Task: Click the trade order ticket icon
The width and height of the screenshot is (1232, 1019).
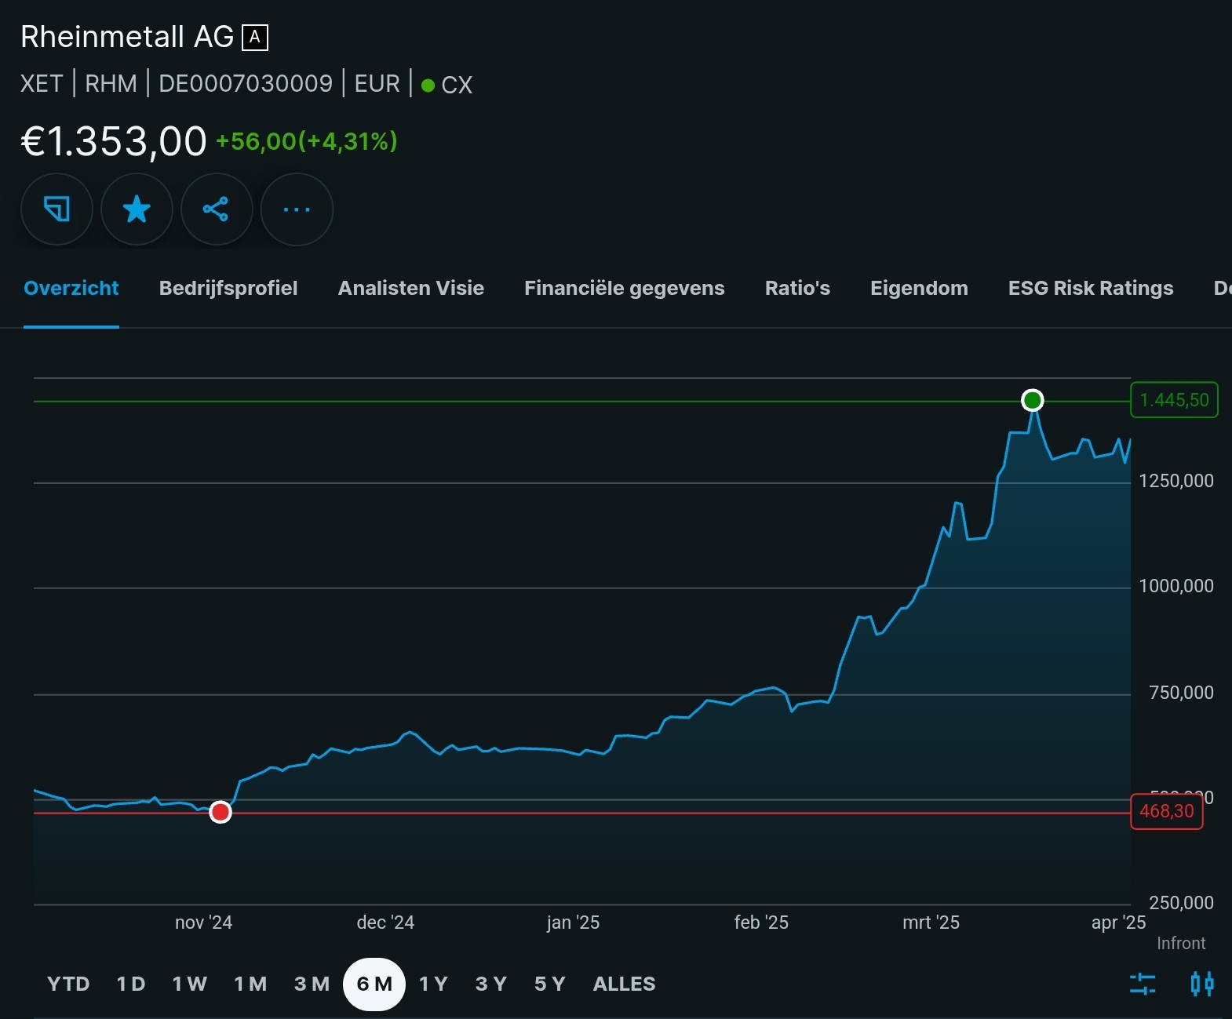Action: click(x=56, y=209)
